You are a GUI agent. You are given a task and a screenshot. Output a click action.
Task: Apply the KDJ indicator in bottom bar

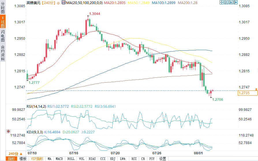[x=113, y=159]
